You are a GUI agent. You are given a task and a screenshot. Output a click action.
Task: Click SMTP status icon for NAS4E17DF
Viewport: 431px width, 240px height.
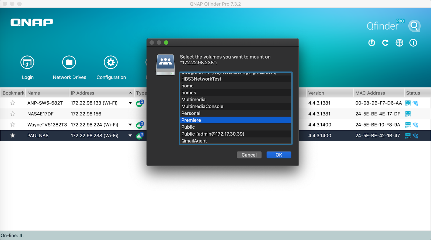tap(408, 114)
